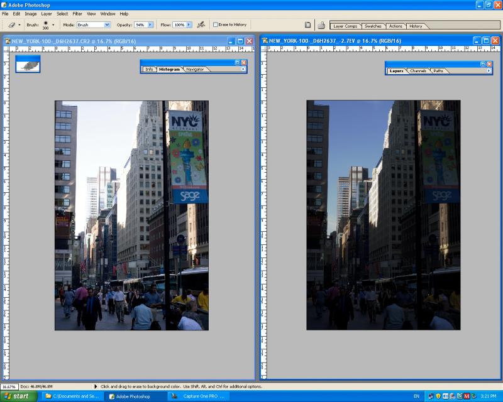Open the Swatches tab in palette well
Image resolution: width=503 pixels, height=402 pixels.
373,26
